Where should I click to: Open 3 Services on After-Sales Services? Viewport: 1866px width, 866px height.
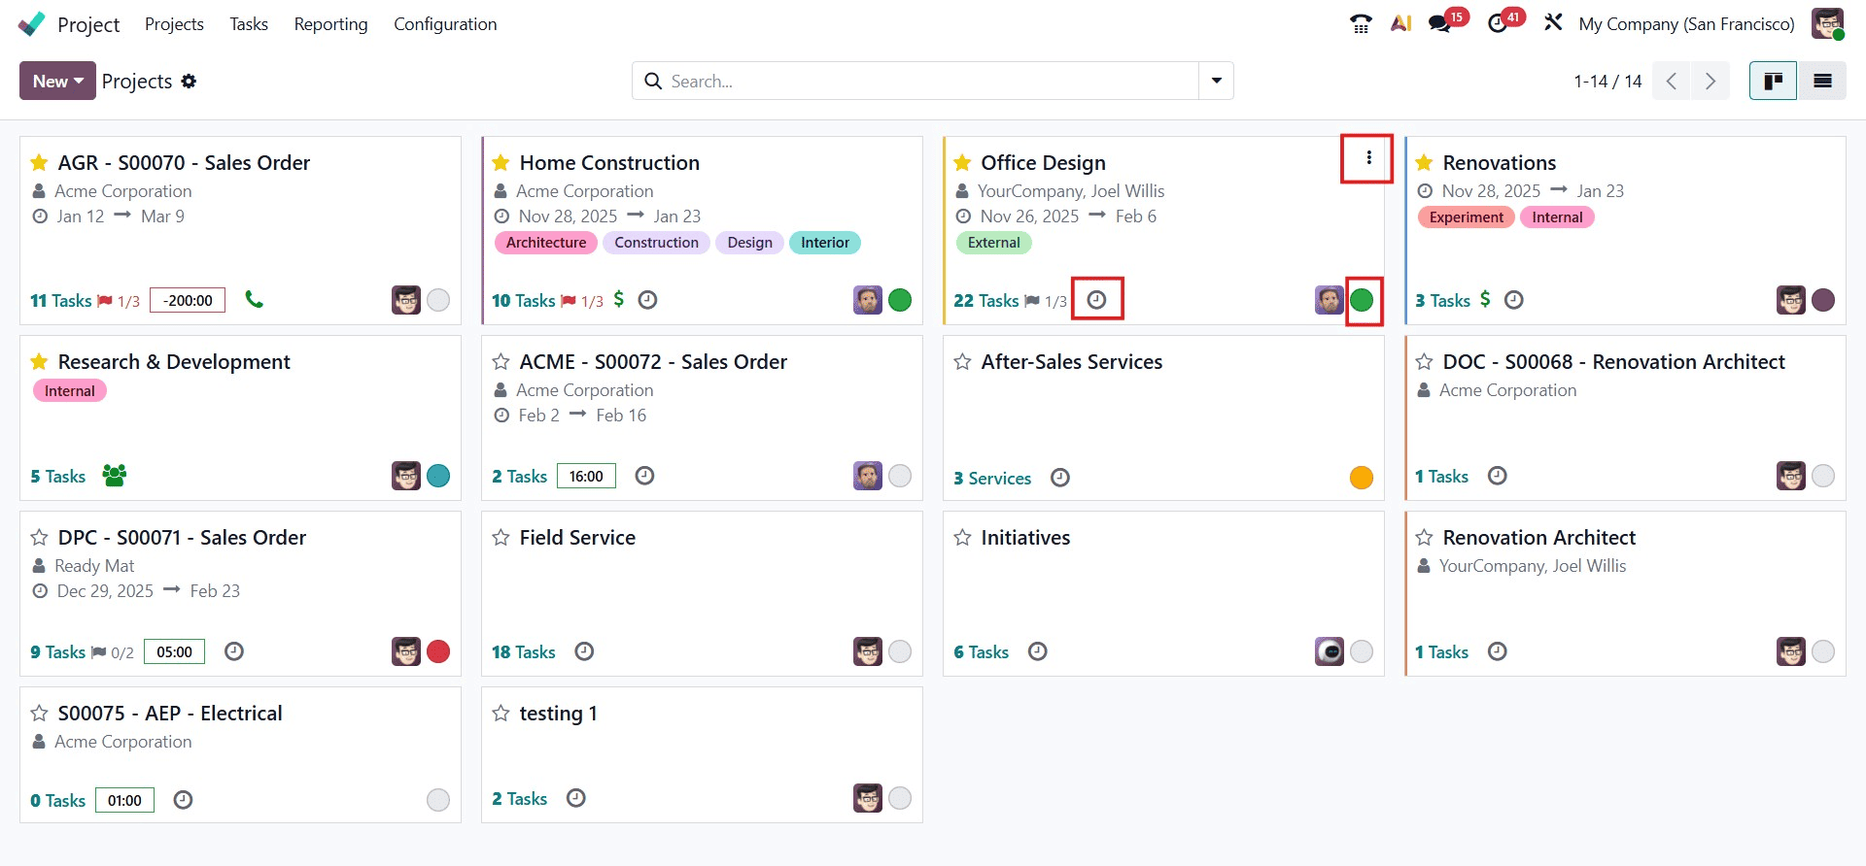[992, 478]
